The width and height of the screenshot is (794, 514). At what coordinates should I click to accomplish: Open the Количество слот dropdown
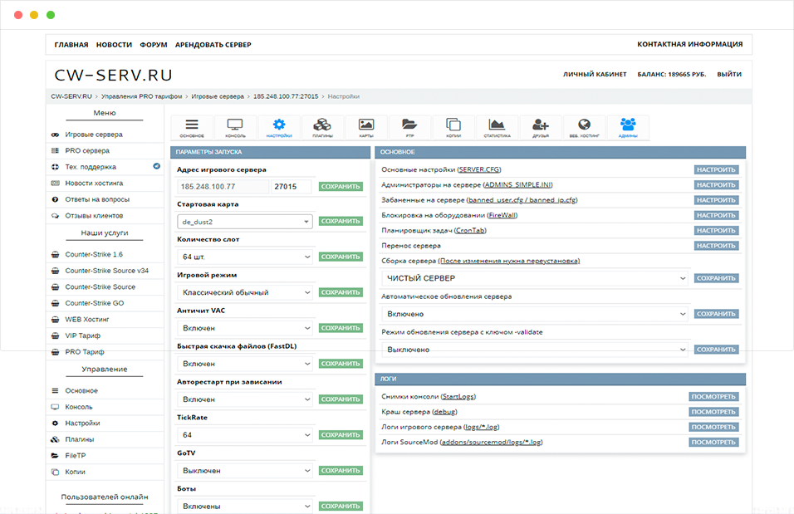click(x=245, y=257)
